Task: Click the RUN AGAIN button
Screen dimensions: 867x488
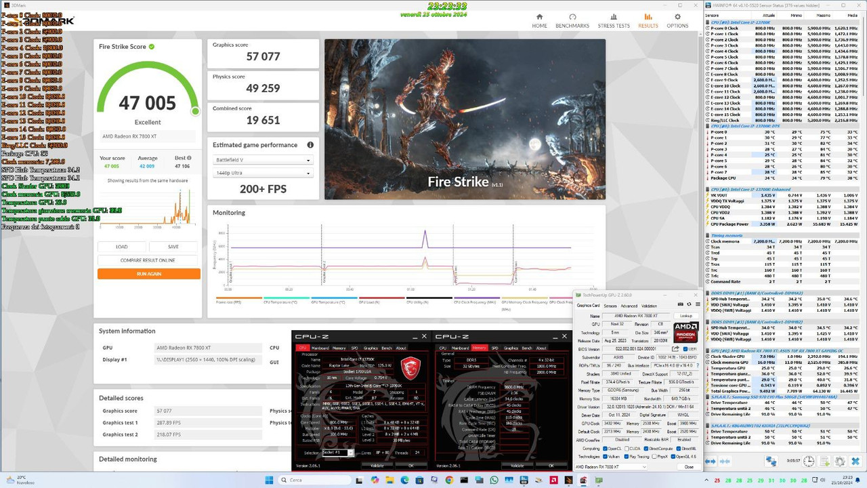Action: [148, 274]
